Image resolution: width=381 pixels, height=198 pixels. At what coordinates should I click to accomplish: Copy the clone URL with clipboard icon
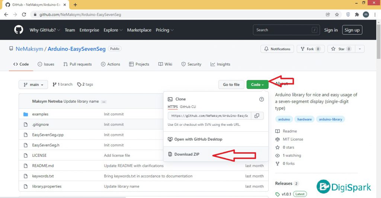click(x=257, y=116)
